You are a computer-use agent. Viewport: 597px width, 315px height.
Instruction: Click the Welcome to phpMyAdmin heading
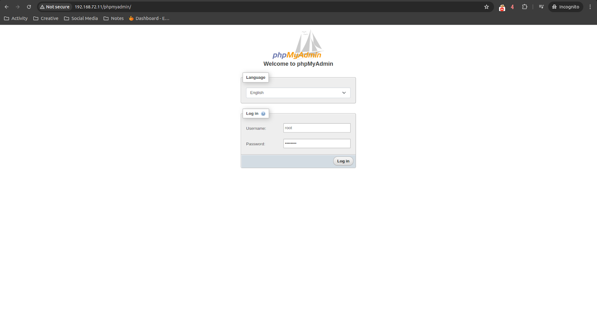[x=298, y=64]
